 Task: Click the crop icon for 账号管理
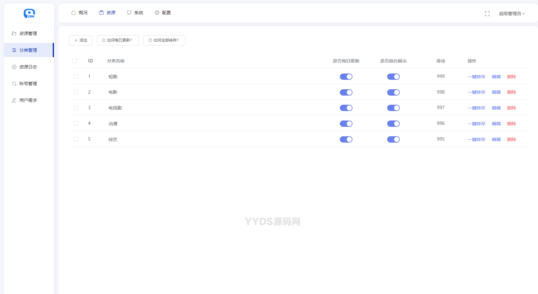(x=14, y=84)
